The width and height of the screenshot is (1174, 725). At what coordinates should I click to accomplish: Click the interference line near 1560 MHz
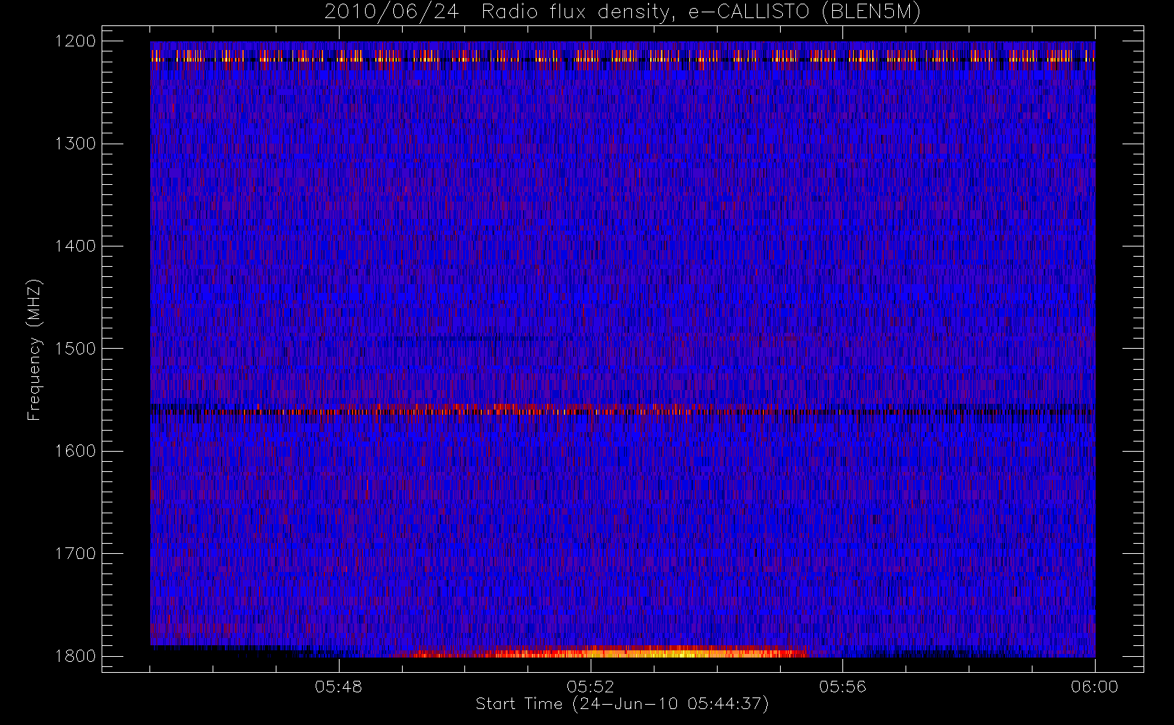click(x=622, y=411)
